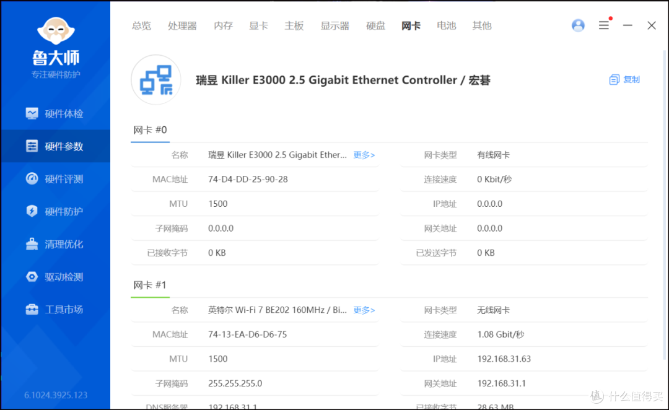Image resolution: width=669 pixels, height=410 pixels.
Task: Click the vertical scrollbar on the right
Action: [x=664, y=205]
